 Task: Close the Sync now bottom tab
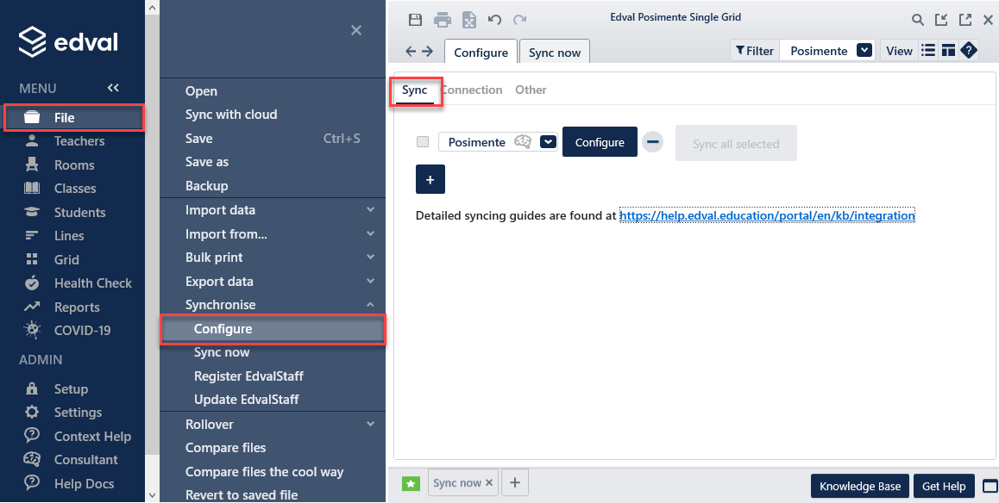click(x=489, y=482)
